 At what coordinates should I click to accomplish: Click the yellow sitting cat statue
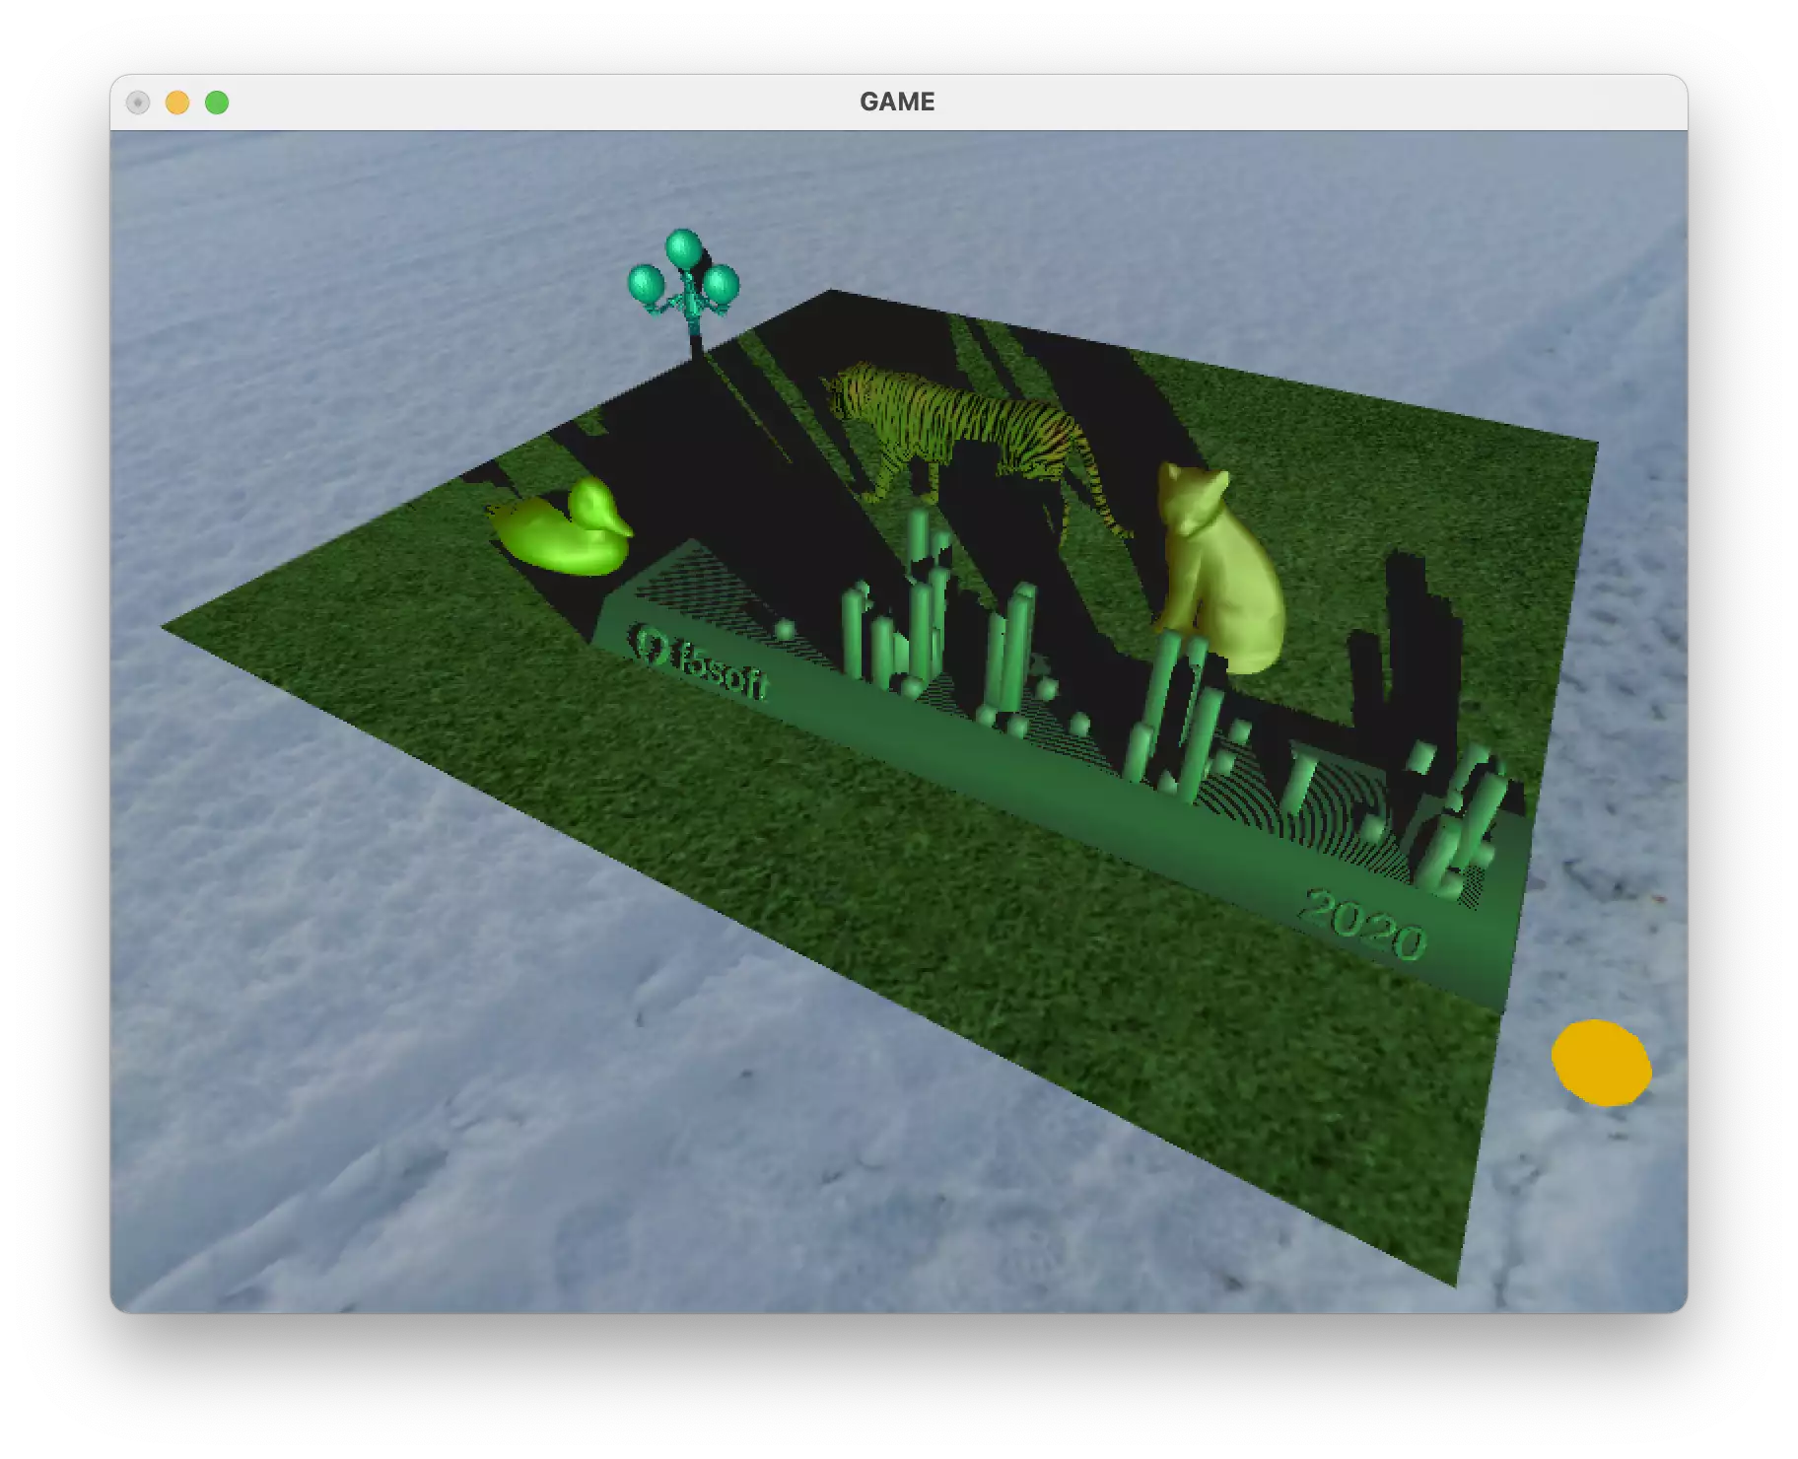point(1220,582)
